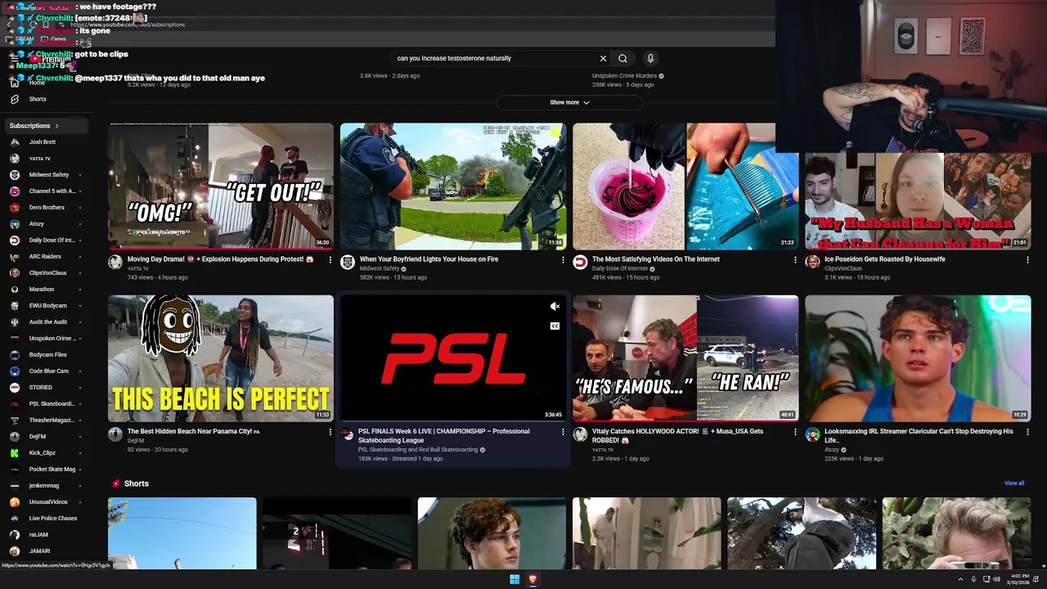Select Audit the Audit subscription
Image resolution: width=1047 pixels, height=589 pixels.
48,321
